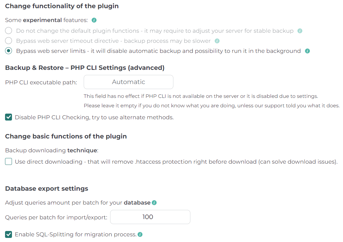Click info icon beside experimental features label
The image size is (343, 242).
click(x=94, y=20)
